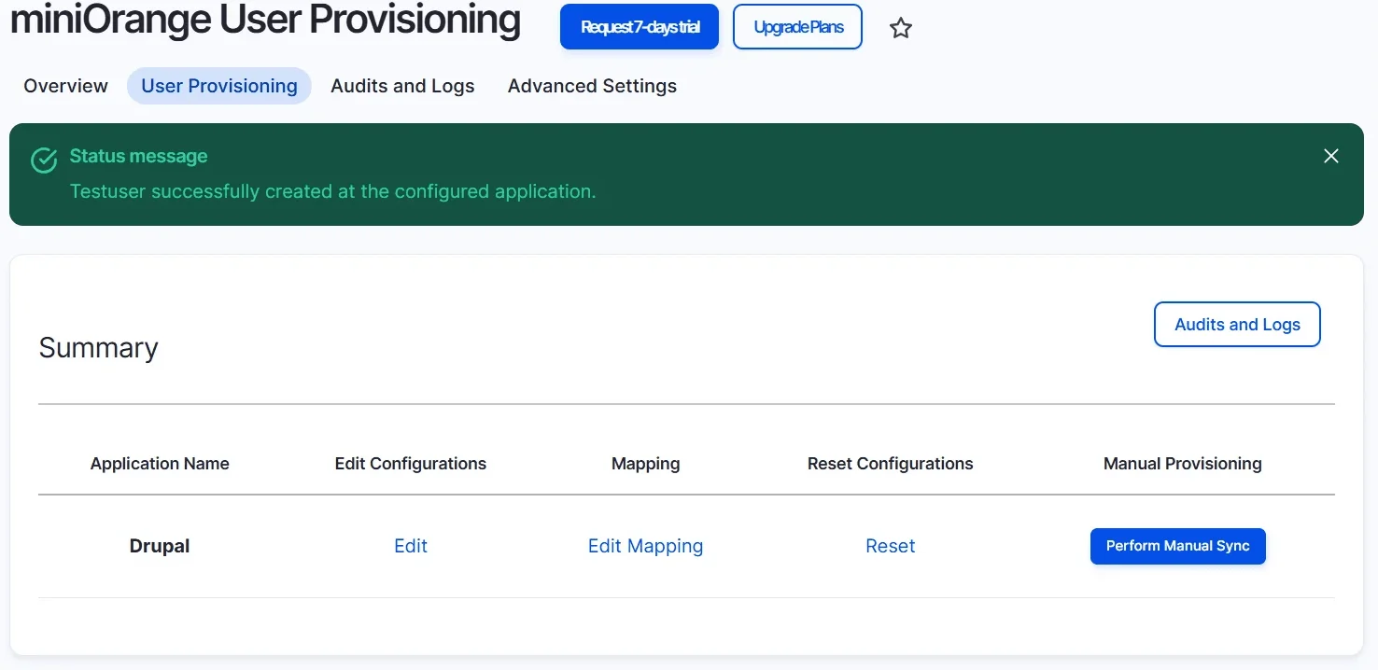Click the Audits and Logs button in Summary
1378x670 pixels.
(1237, 324)
